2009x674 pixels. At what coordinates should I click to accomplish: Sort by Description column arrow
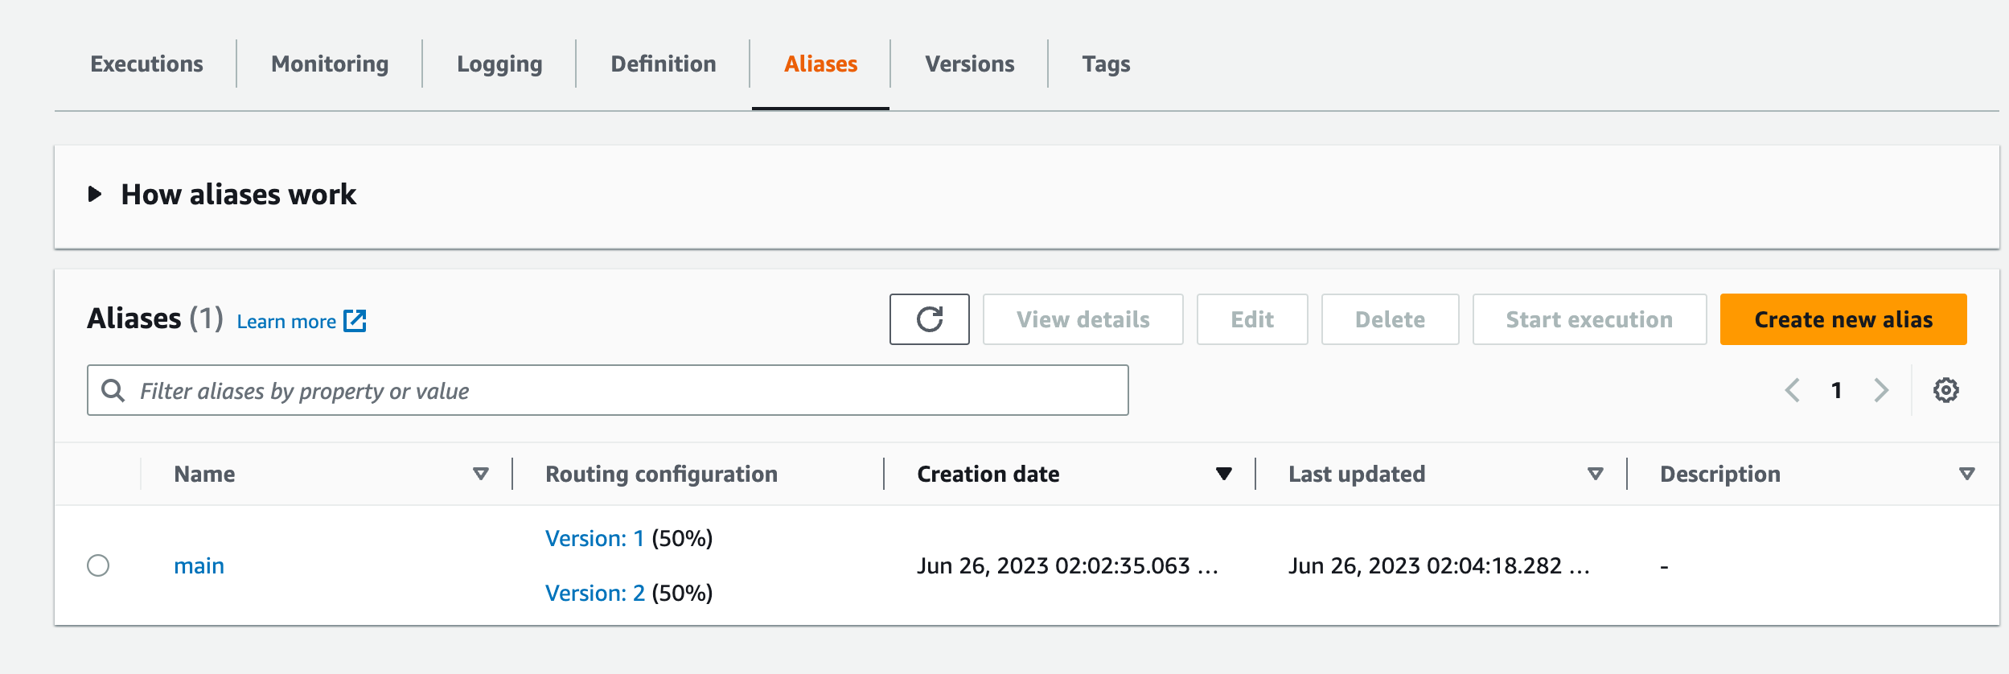point(1967,474)
